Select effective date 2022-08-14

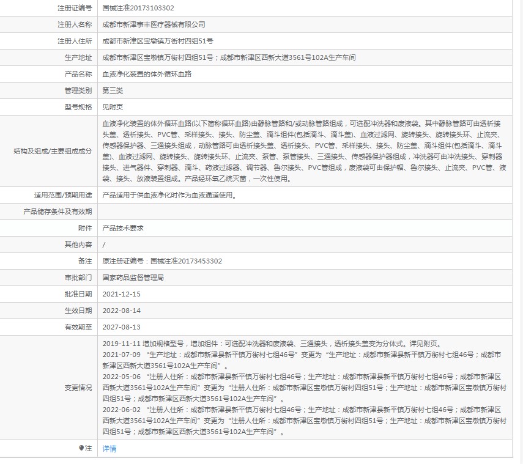[121, 311]
